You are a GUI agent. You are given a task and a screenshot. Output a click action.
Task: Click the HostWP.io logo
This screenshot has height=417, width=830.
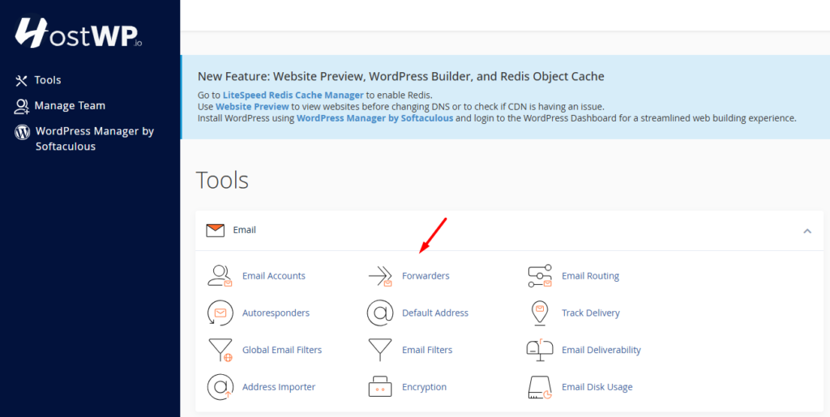[x=79, y=32]
